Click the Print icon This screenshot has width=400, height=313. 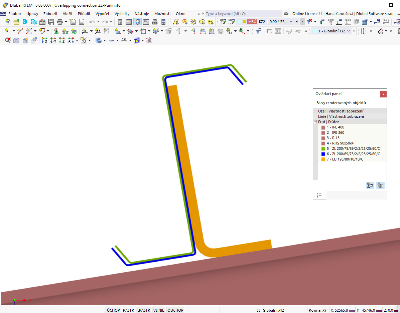click(60, 22)
